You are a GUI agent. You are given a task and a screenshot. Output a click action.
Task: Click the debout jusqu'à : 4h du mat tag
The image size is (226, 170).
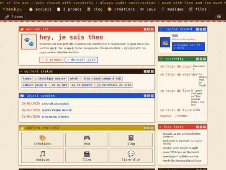[45, 85]
